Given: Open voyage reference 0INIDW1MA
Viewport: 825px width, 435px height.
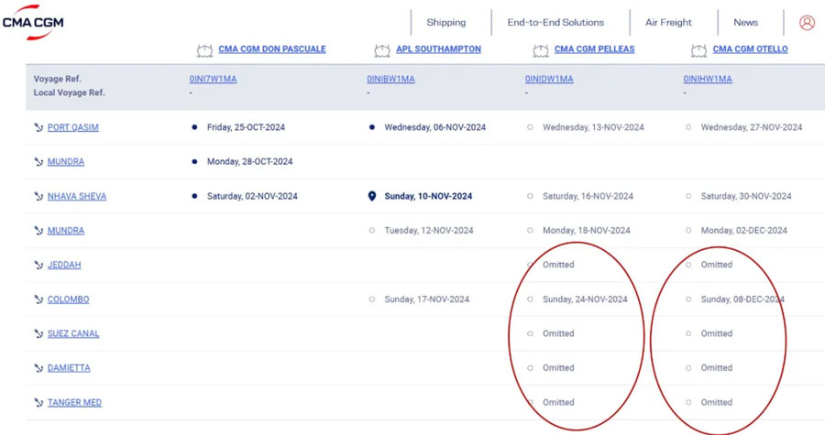Looking at the screenshot, I should tap(549, 79).
